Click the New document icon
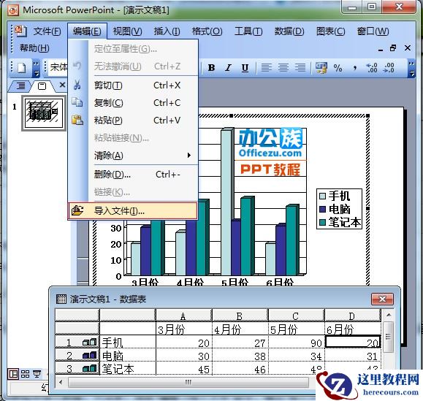The image size is (423, 401). pyautogui.click(x=22, y=67)
